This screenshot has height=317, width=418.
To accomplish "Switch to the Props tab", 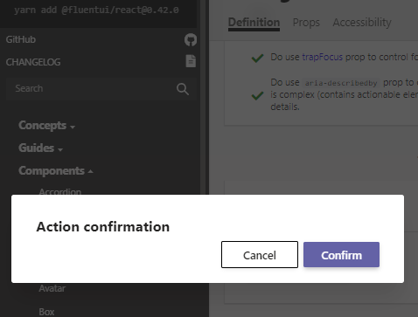I will pos(306,23).
